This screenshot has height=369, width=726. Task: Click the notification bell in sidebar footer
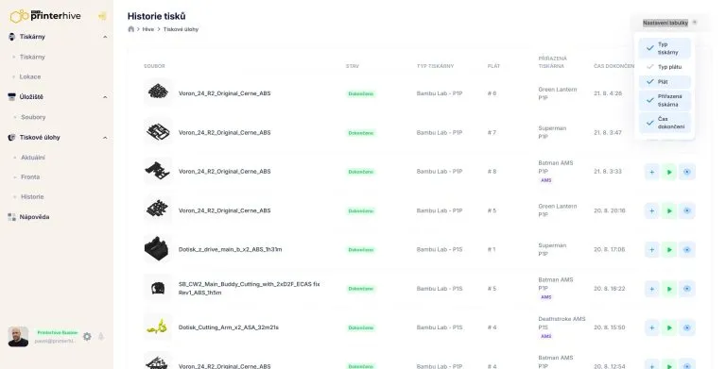pyautogui.click(x=101, y=337)
